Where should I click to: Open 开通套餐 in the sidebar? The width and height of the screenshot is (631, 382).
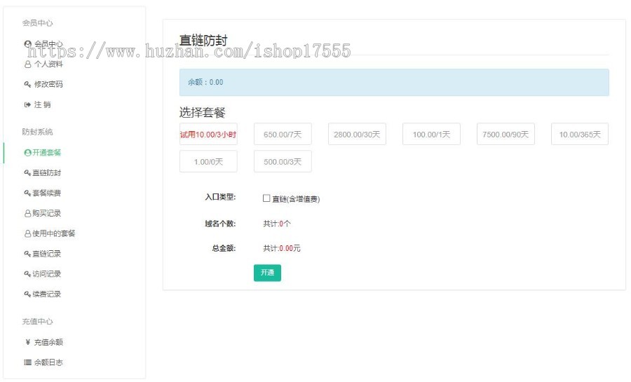[x=47, y=153]
